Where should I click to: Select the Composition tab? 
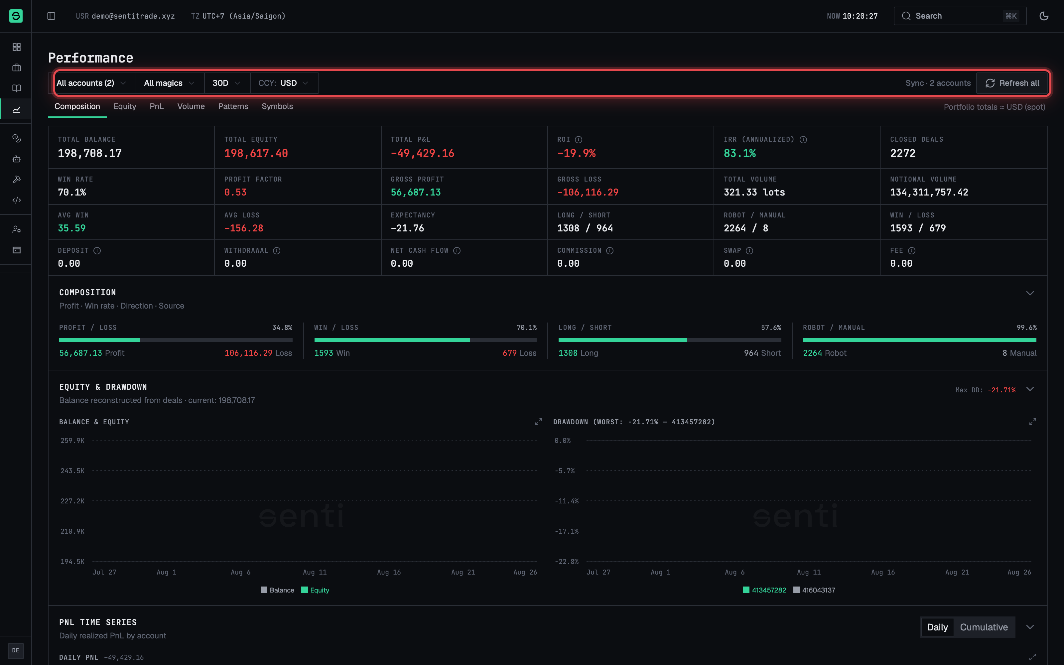click(77, 106)
